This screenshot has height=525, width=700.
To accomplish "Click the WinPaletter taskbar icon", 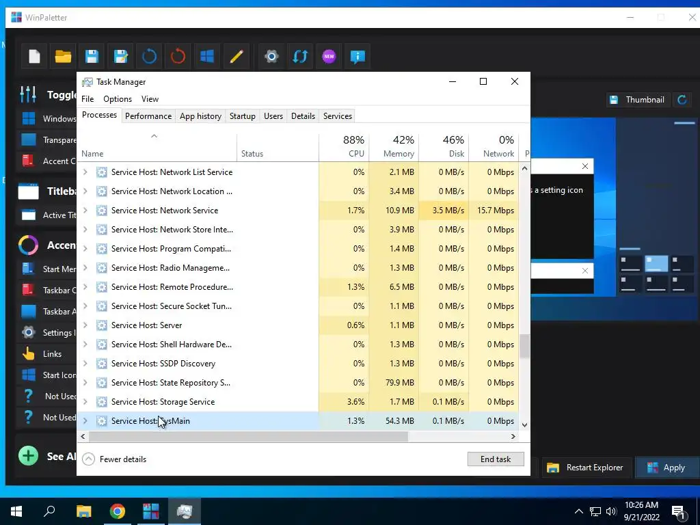I will point(151,511).
